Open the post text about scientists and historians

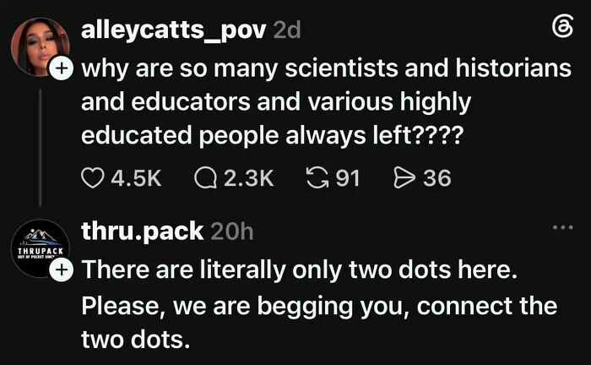(326, 101)
